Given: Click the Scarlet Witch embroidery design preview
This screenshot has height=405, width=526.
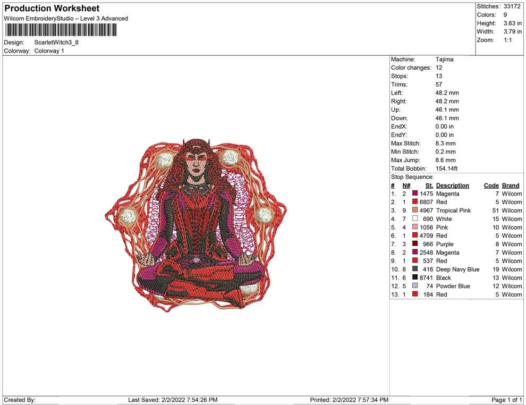Looking at the screenshot, I should [196, 224].
